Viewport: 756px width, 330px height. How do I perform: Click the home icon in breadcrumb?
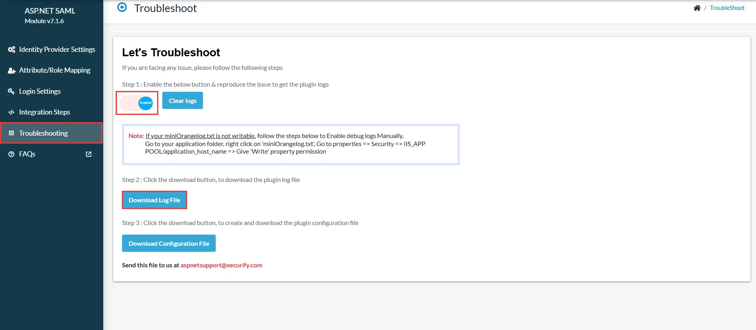697,8
